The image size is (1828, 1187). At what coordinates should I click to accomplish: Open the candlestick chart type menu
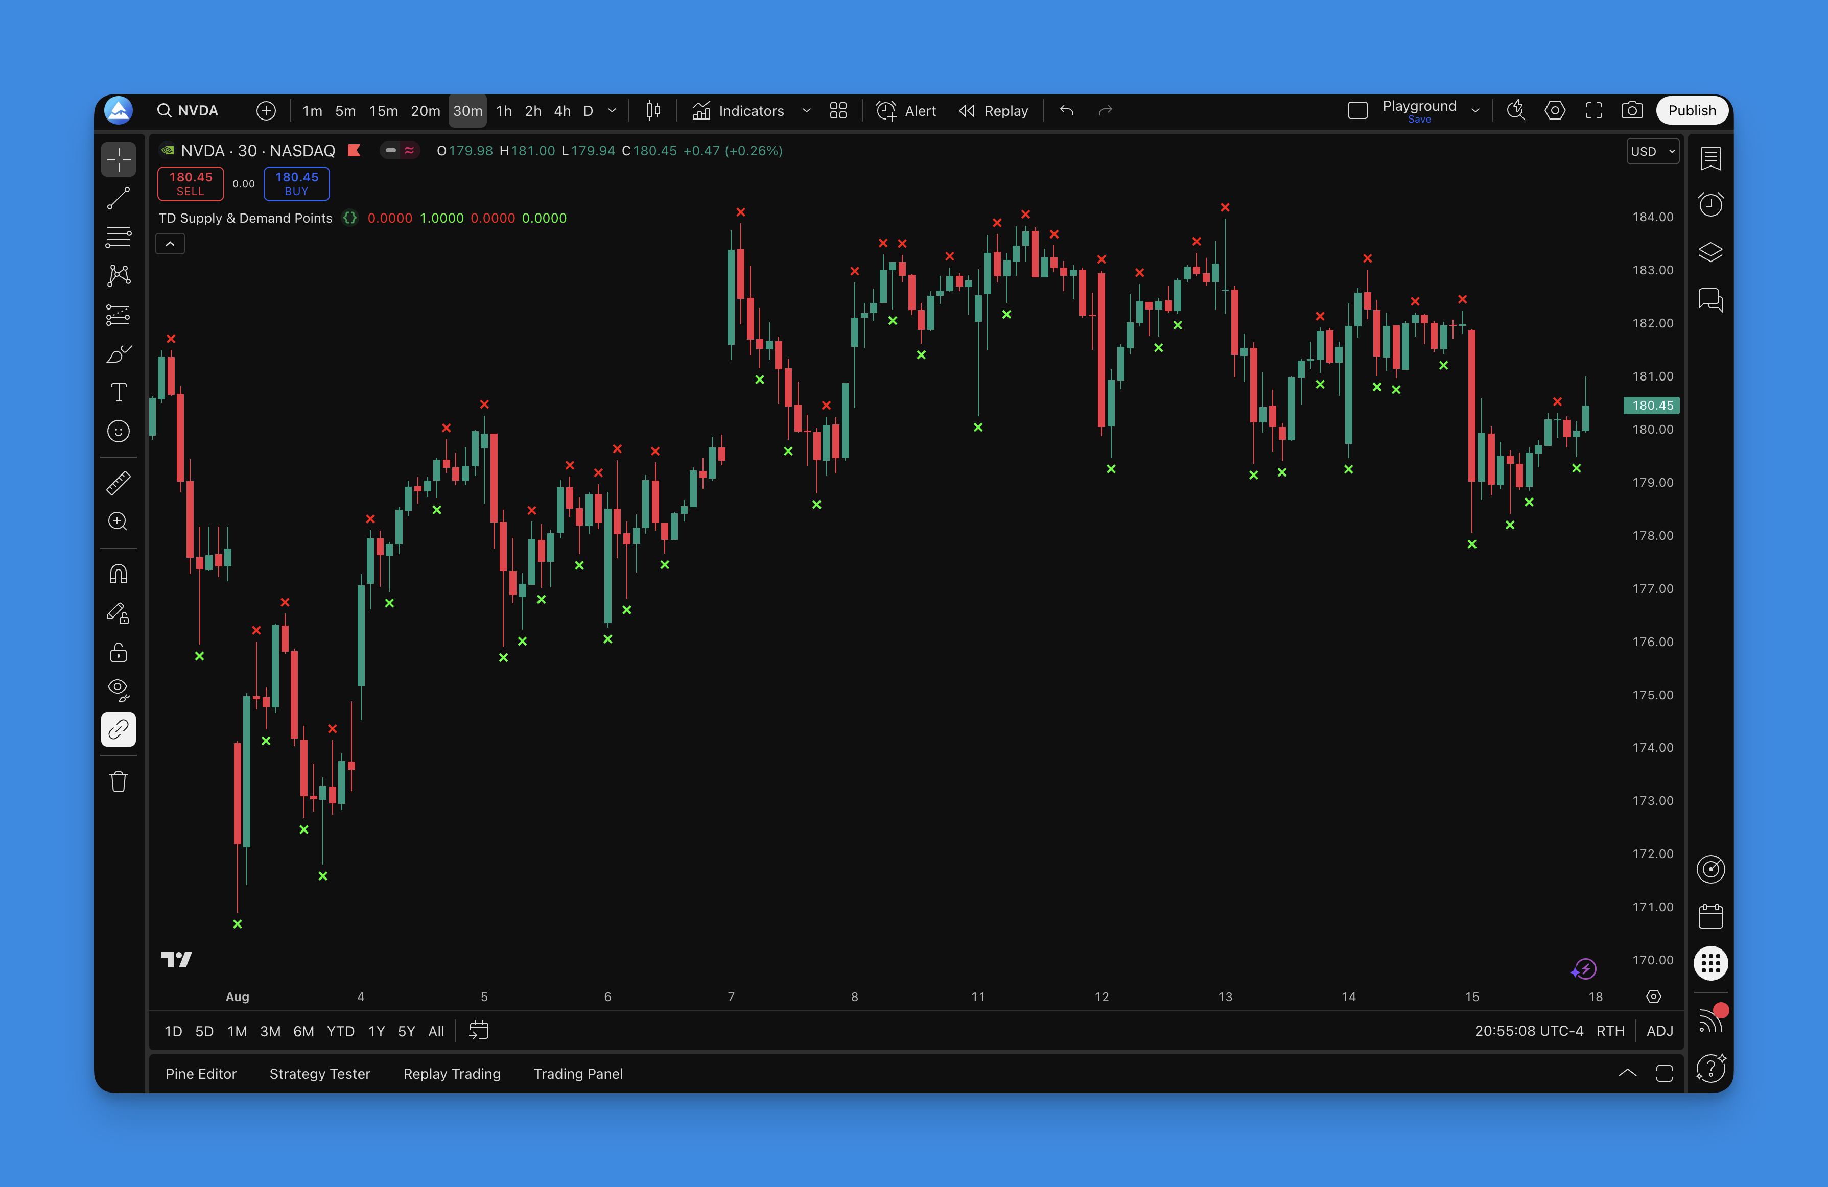coord(653,110)
